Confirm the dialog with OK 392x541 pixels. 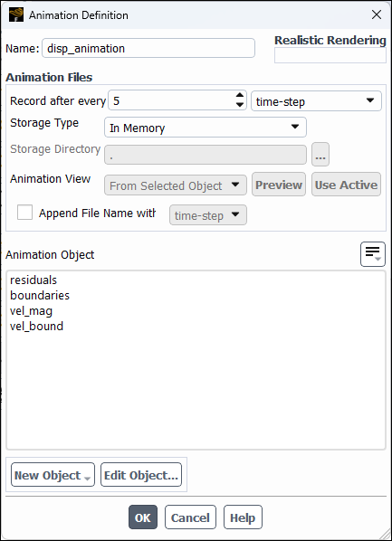click(x=143, y=517)
